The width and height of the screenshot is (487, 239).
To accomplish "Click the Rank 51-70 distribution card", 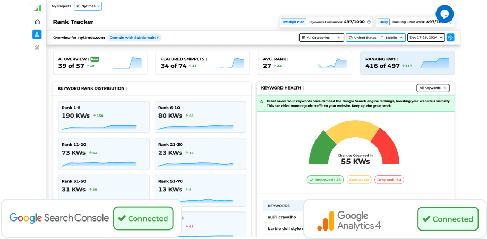I will [200, 190].
